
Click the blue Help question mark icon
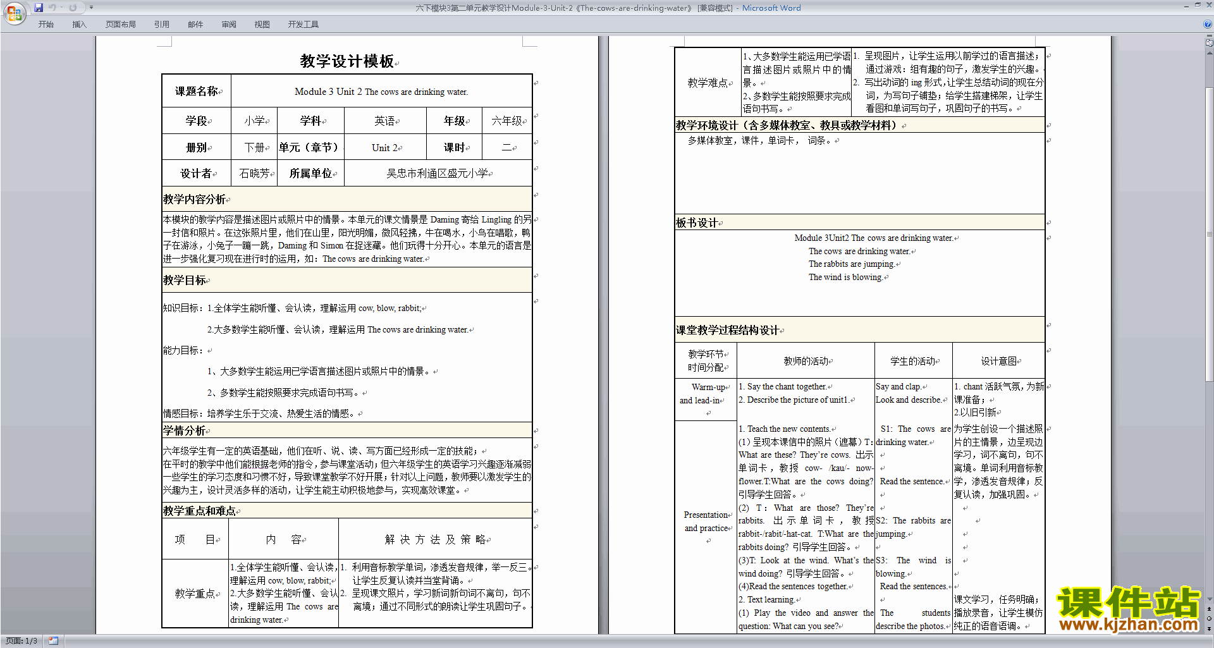(x=1208, y=24)
